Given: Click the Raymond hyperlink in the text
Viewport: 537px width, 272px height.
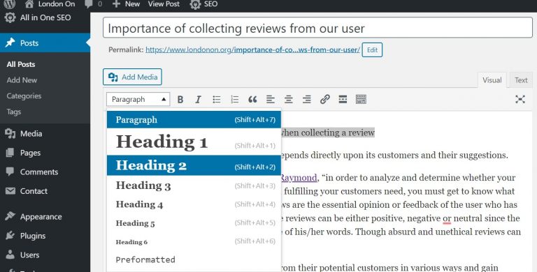Looking at the screenshot, I should tap(299, 178).
